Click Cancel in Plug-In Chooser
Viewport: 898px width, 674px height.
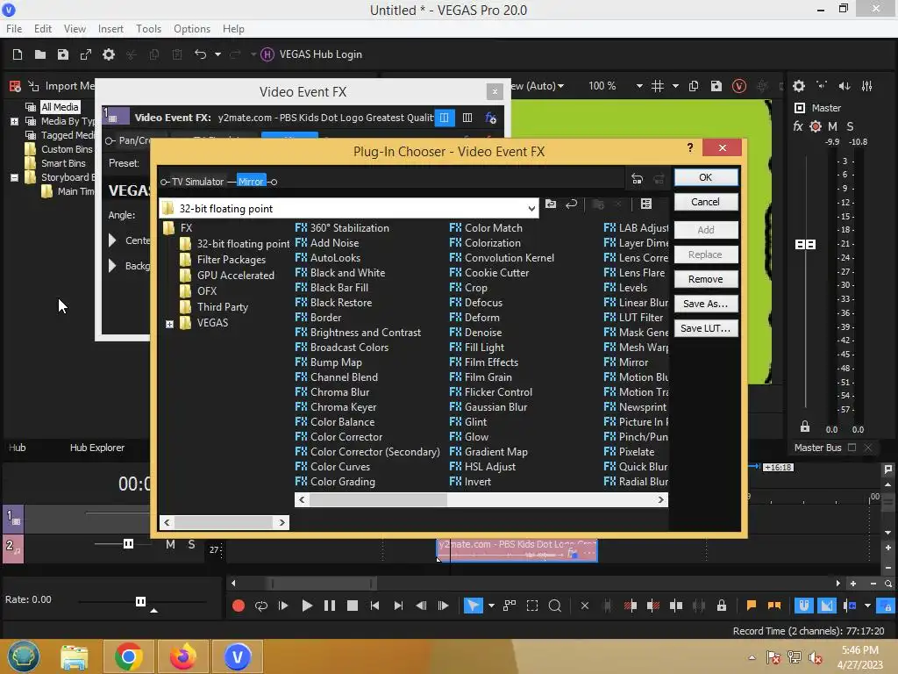tap(706, 202)
